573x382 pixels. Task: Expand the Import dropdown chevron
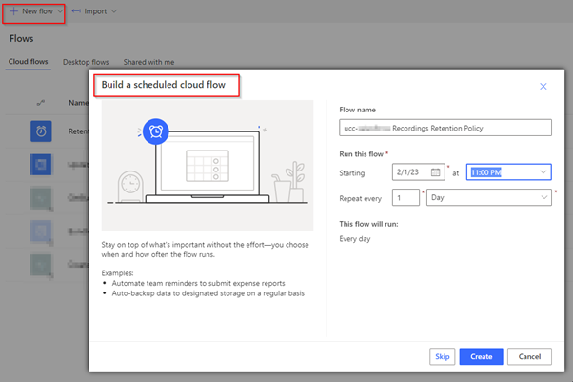tap(115, 11)
